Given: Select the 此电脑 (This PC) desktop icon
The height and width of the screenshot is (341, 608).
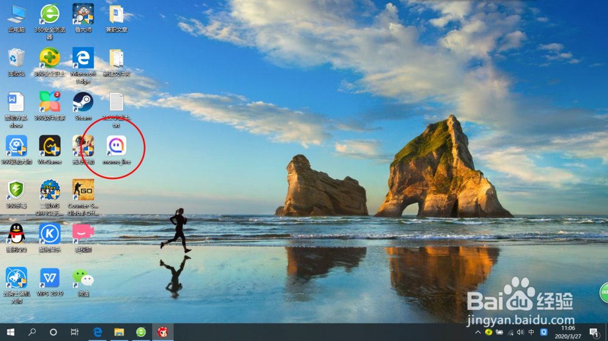Looking at the screenshot, I should coord(16,19).
